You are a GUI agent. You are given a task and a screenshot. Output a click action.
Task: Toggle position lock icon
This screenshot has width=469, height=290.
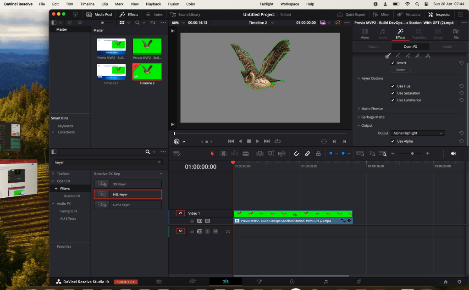[318, 154]
